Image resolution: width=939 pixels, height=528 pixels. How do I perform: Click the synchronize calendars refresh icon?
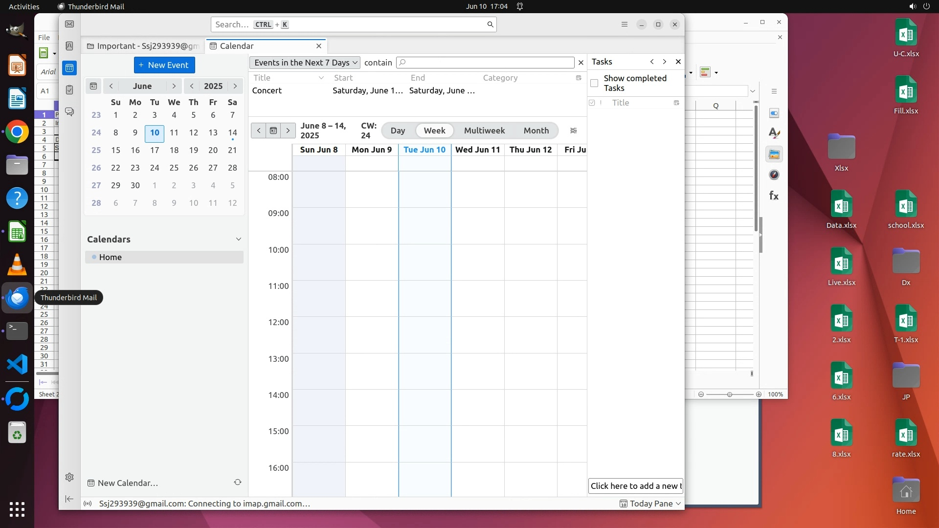click(x=238, y=483)
